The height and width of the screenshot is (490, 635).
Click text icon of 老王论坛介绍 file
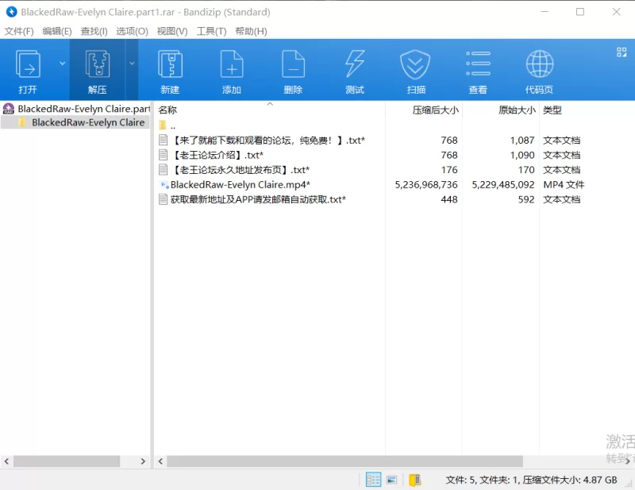pos(164,155)
